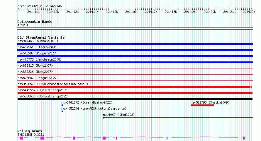Screen dimensions: 261x141
Task: Click the short red nsv522795 variant bar
Action: tap(202, 105)
